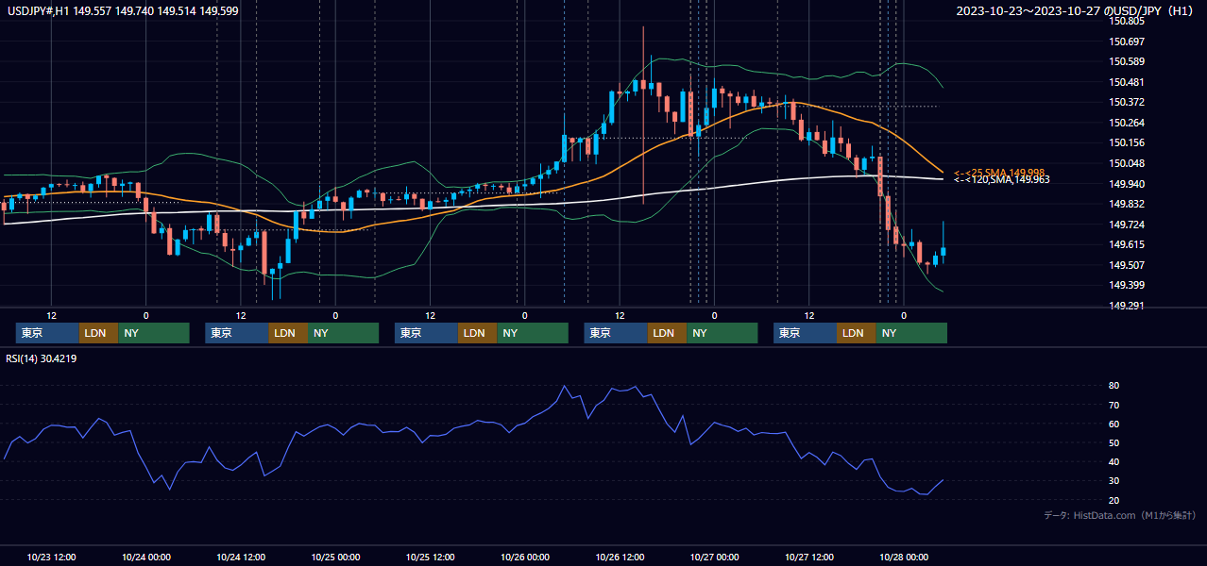Select the 150.156 price axis label

[1126, 142]
